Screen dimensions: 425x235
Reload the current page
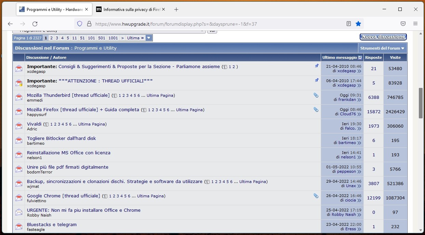click(35, 24)
